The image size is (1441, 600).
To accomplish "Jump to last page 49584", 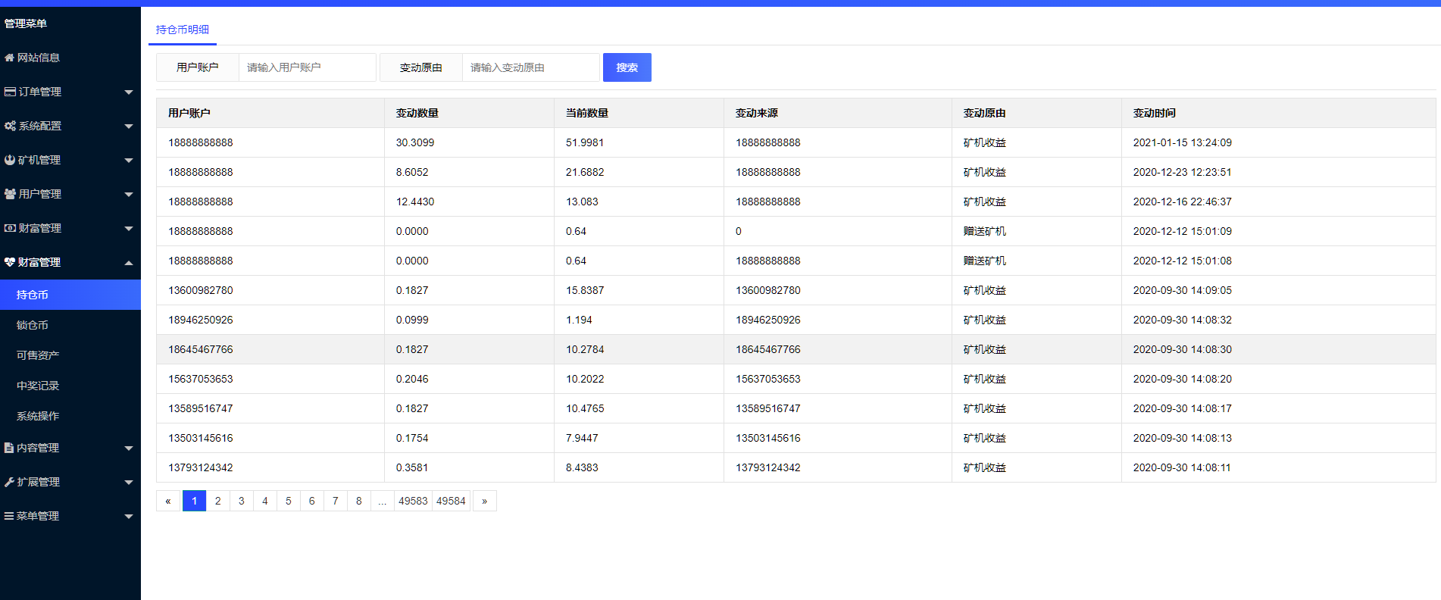I will (451, 501).
